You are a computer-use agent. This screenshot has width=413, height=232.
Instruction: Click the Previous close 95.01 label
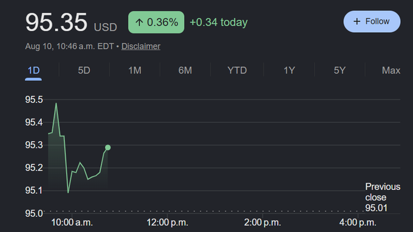point(383,197)
